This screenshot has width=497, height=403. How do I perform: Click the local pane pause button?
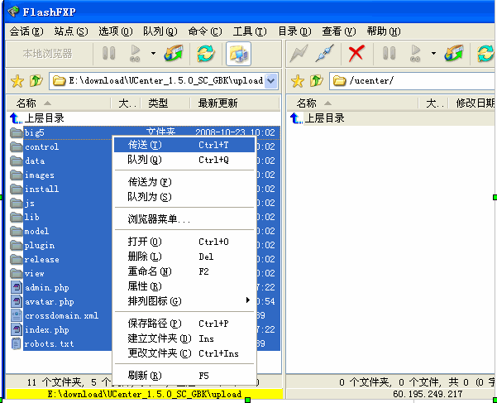click(x=108, y=53)
